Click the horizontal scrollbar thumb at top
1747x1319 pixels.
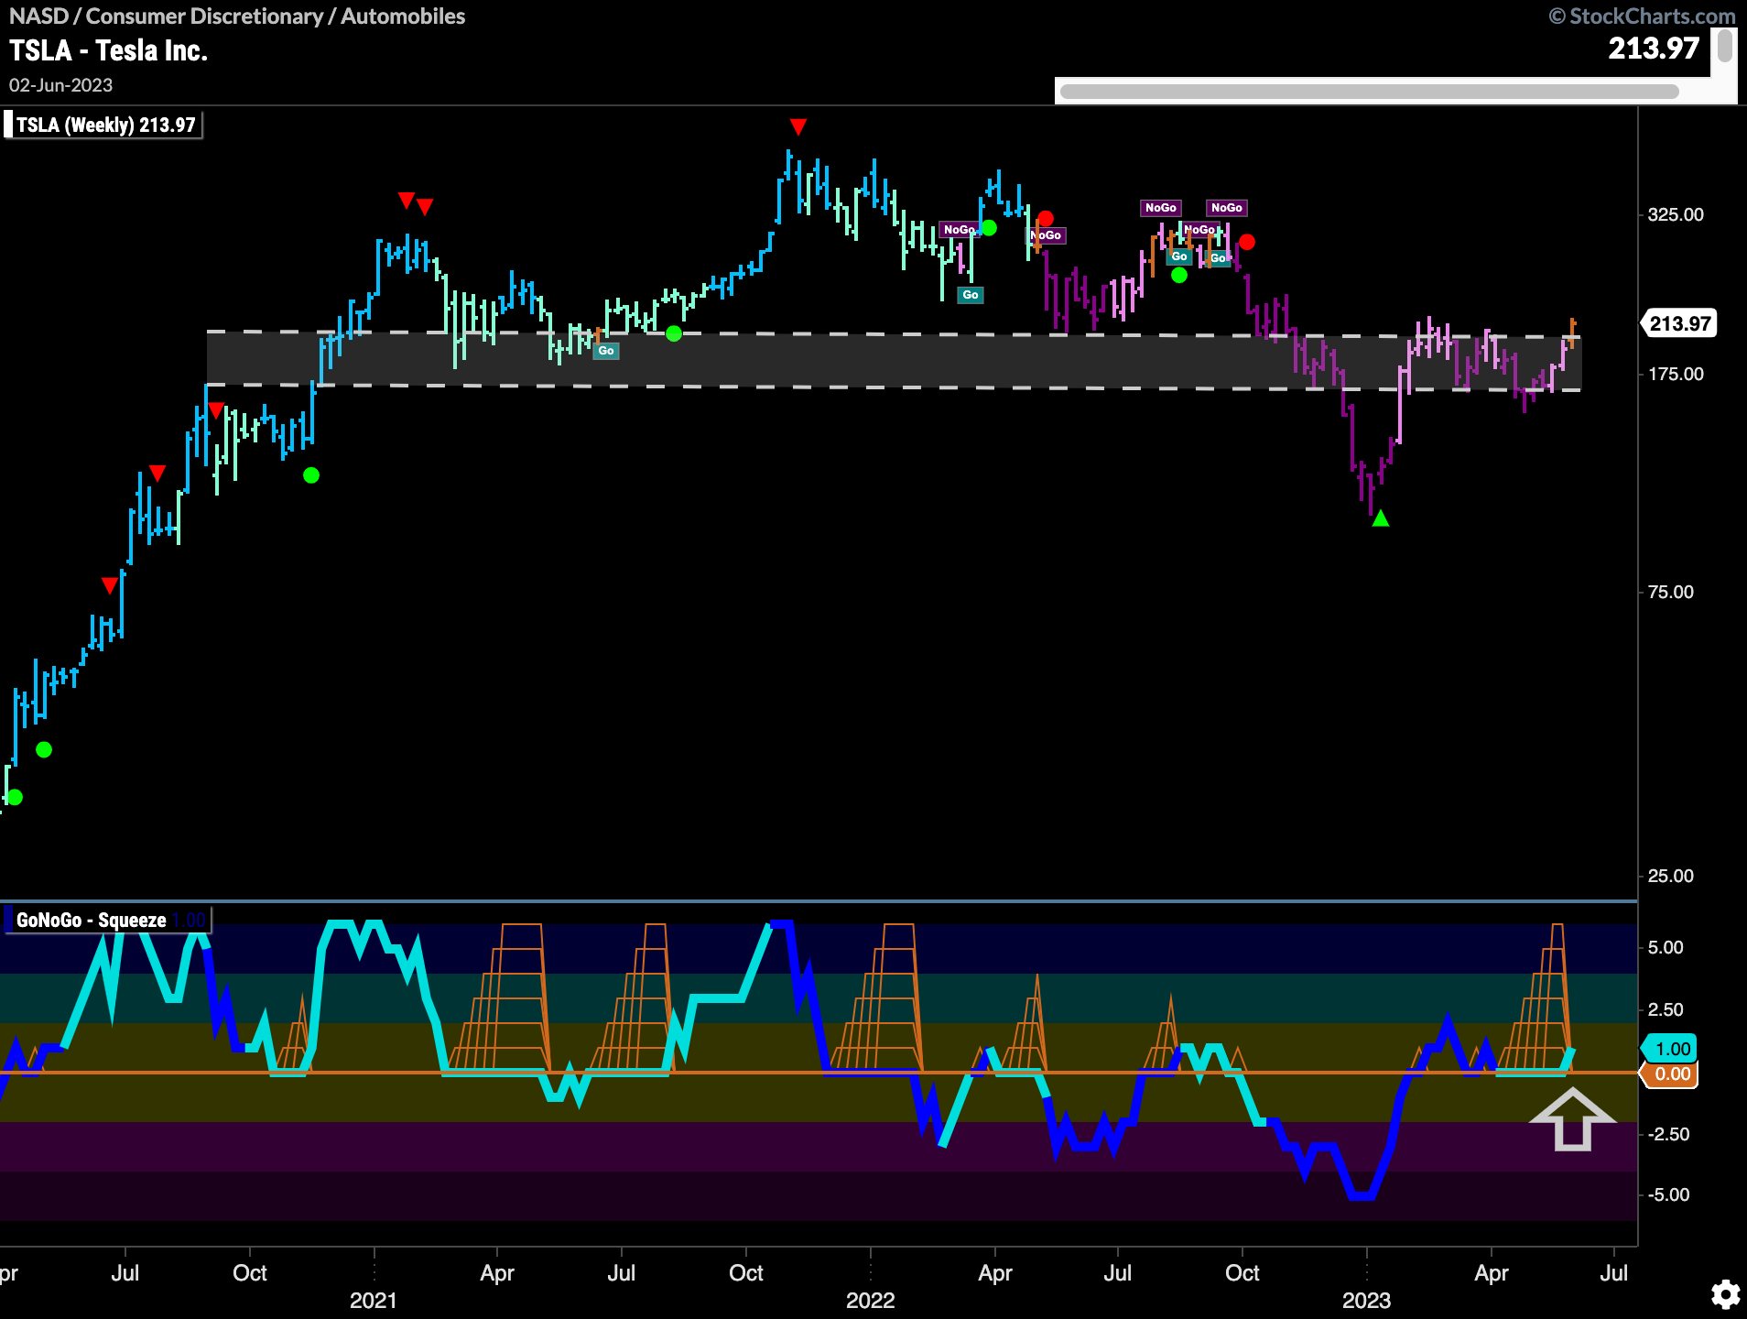click(x=1370, y=91)
